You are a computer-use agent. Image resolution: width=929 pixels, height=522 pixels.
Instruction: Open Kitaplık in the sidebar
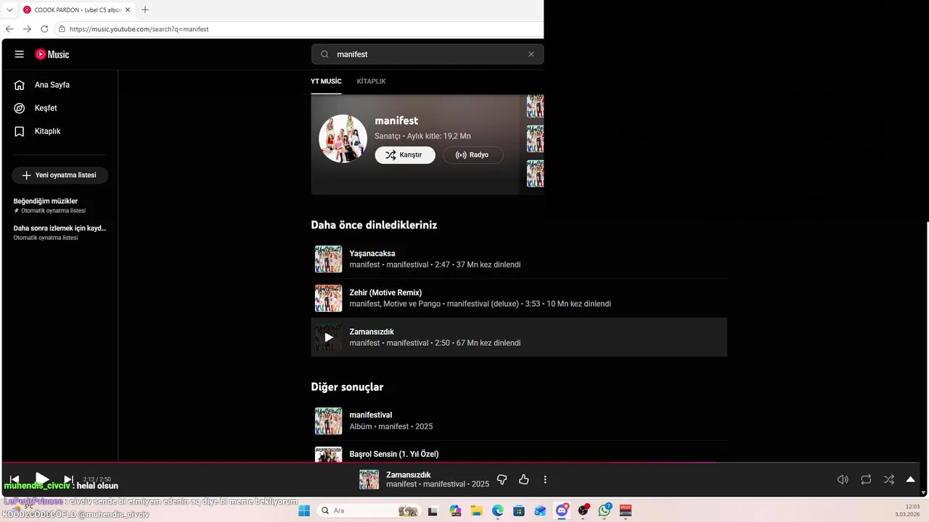click(47, 131)
